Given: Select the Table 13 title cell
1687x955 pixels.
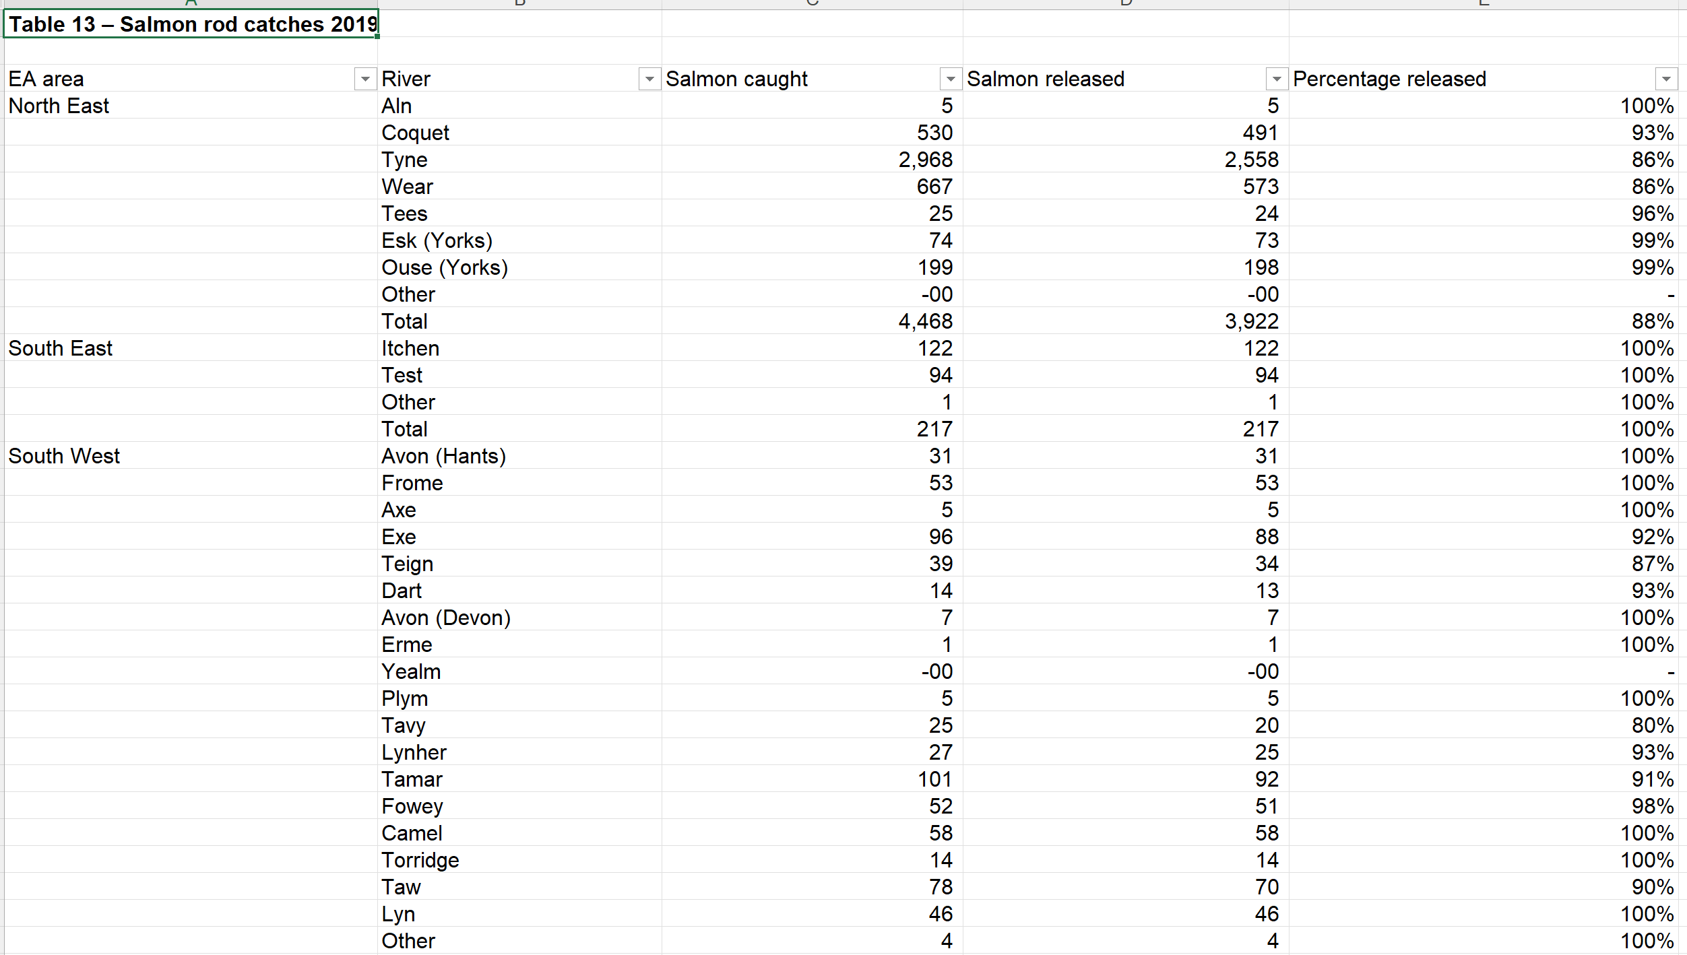Looking at the screenshot, I should [x=191, y=25].
